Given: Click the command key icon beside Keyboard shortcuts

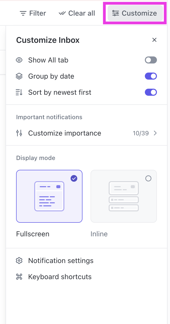Looking at the screenshot, I should pos(19,277).
